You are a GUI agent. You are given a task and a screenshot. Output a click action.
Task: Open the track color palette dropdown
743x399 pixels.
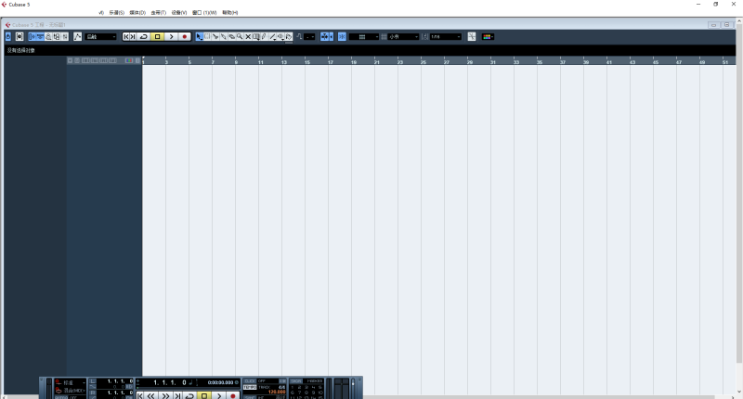click(488, 36)
